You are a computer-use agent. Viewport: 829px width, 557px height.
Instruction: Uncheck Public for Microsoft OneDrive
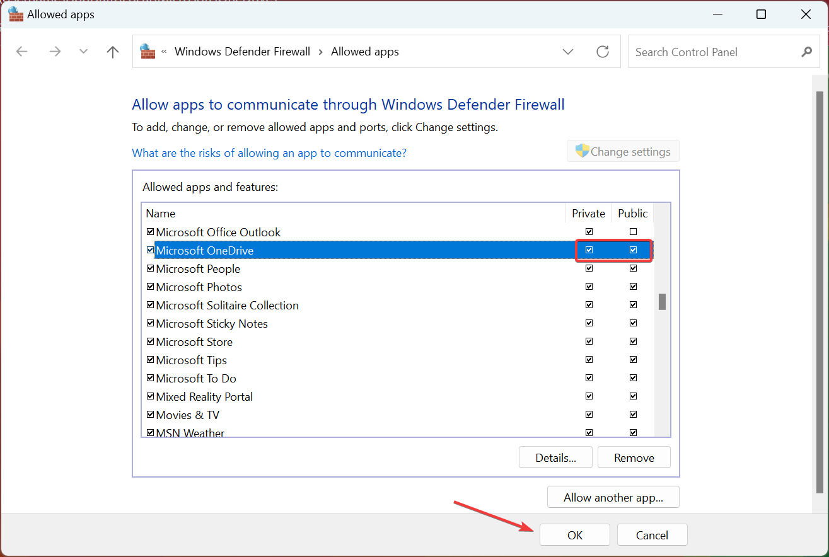pos(633,250)
